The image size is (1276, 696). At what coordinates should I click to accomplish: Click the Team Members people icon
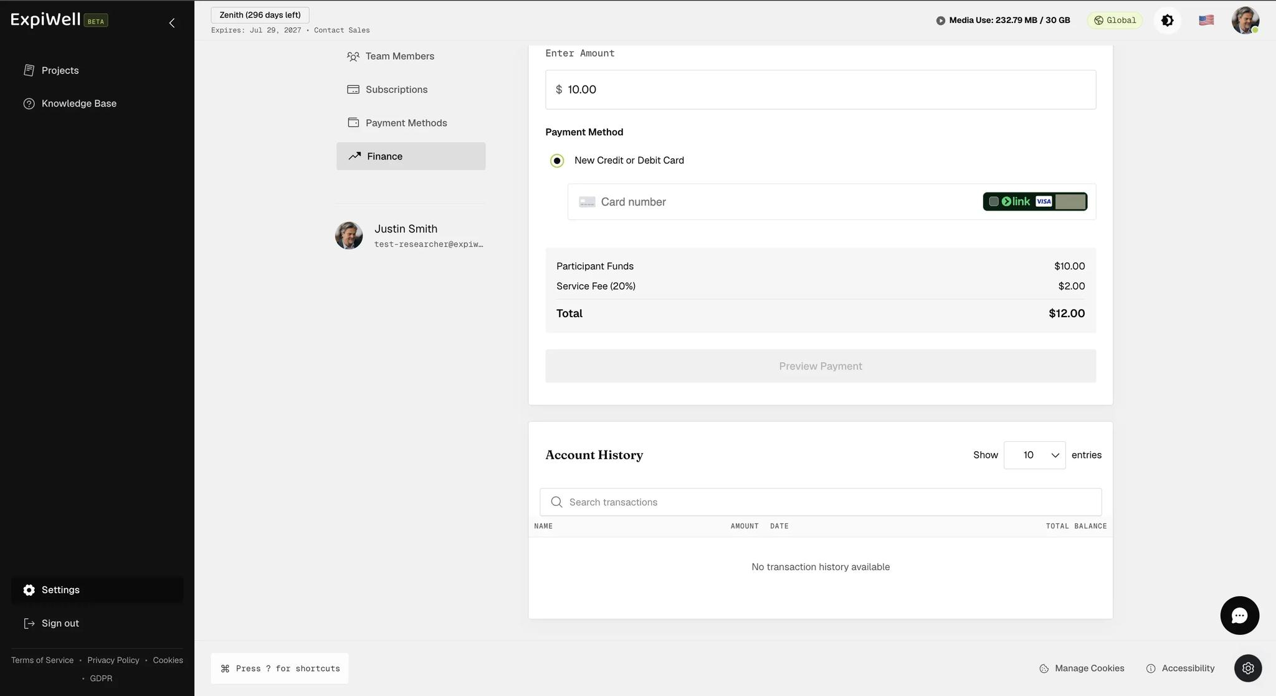coord(353,56)
